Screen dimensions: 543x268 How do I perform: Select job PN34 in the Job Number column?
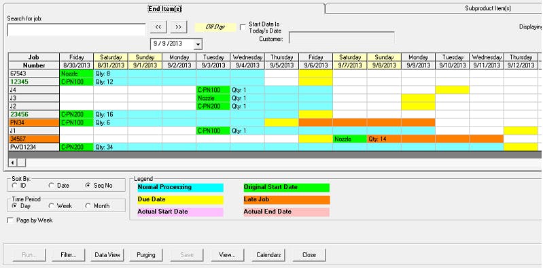tap(34, 122)
